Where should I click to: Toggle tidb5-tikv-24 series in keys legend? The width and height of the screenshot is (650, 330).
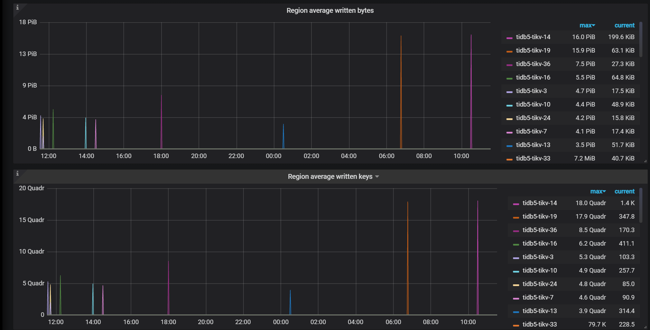click(540, 284)
